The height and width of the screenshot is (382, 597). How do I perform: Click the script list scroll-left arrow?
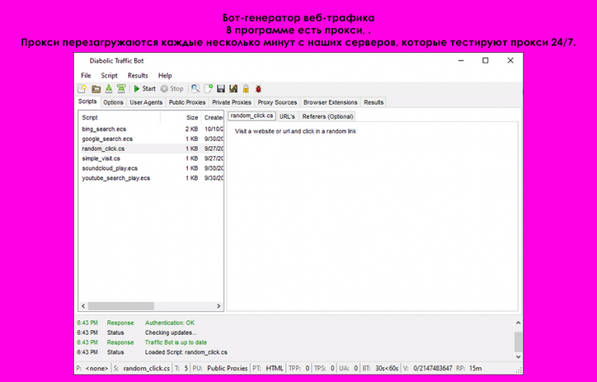(84, 306)
